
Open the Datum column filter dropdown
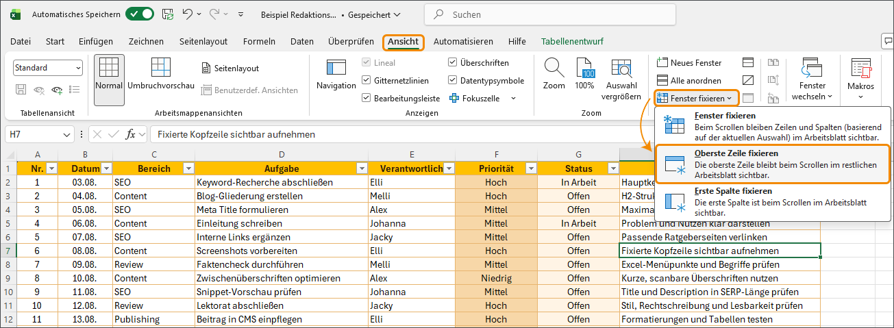(105, 168)
